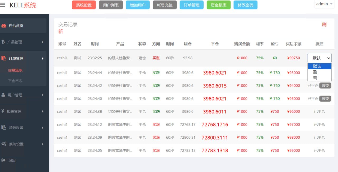Expand the 报表管理 submenu arrow

43,111
